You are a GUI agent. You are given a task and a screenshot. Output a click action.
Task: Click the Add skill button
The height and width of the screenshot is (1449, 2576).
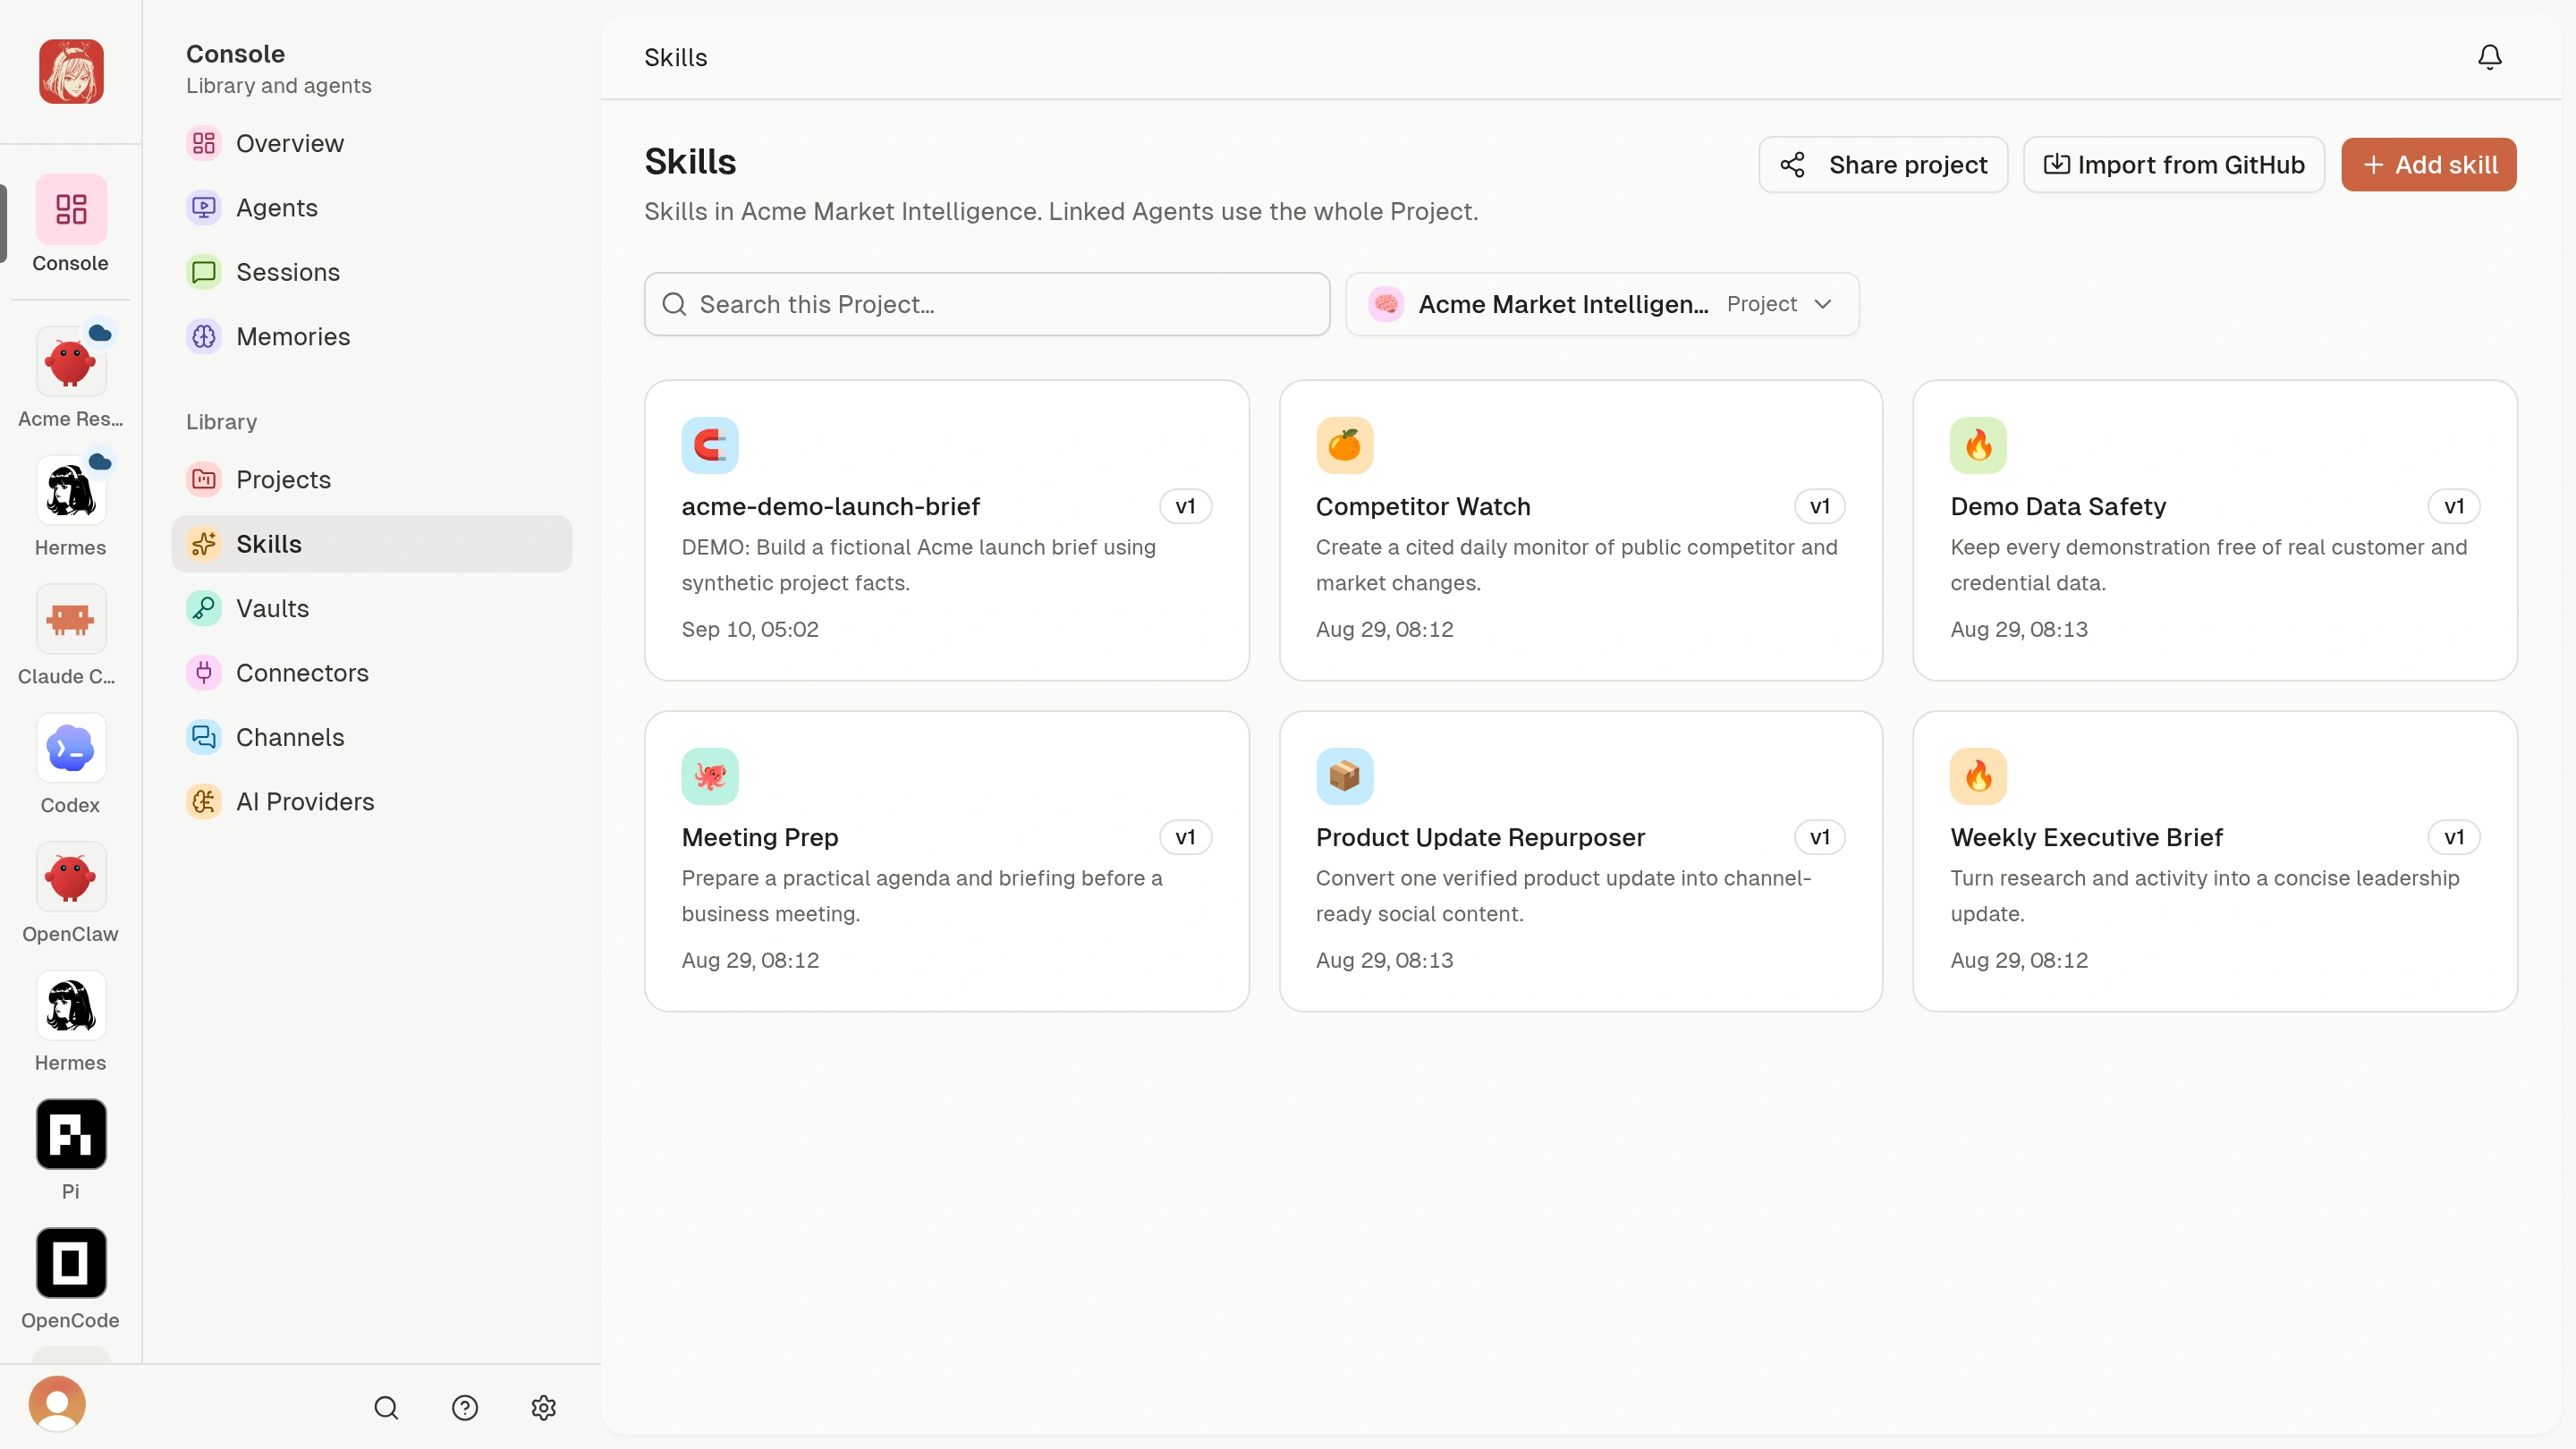(x=2428, y=165)
